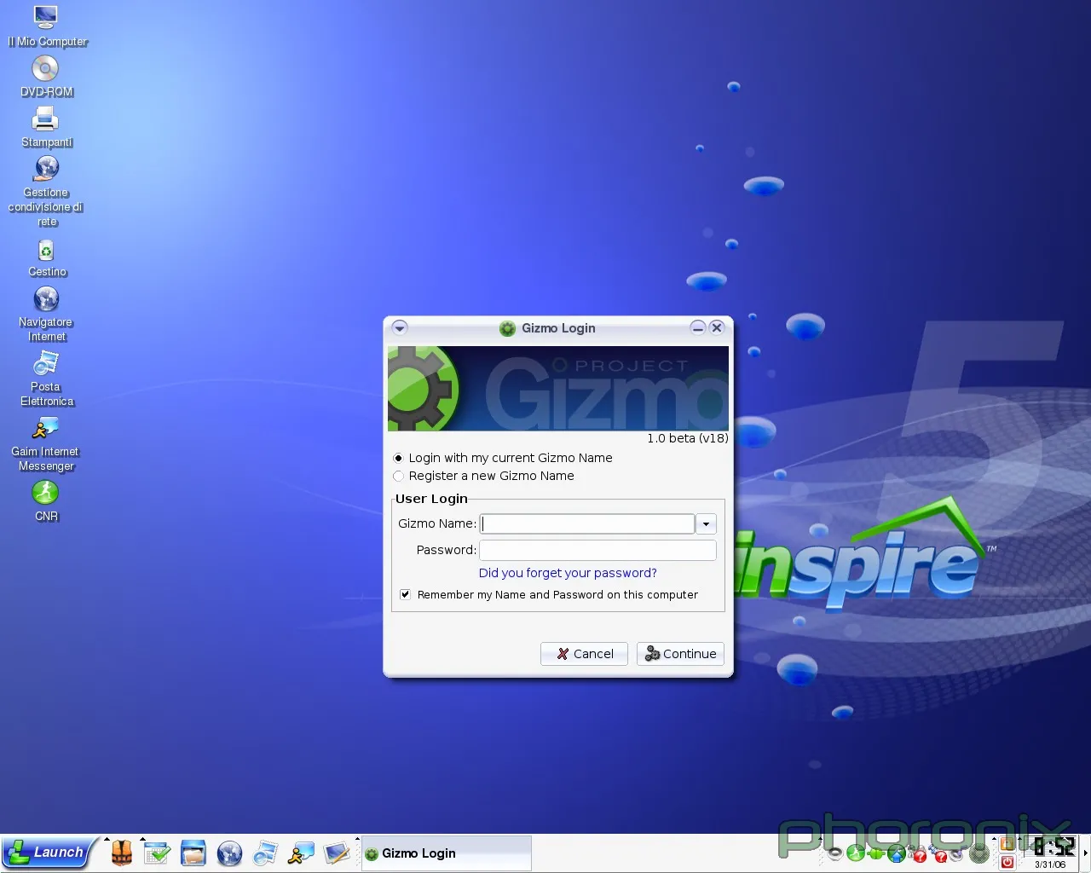Click the pin question mark tray icon
1091x873 pixels.
938,853
